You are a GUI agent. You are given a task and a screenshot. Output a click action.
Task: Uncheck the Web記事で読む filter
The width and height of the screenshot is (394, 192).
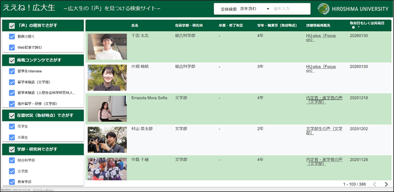click(12, 47)
